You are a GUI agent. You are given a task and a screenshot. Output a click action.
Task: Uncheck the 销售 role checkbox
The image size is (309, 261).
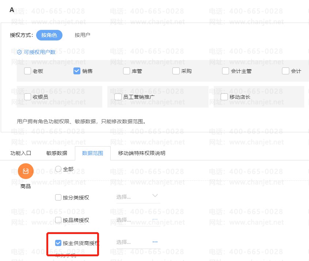click(x=77, y=71)
